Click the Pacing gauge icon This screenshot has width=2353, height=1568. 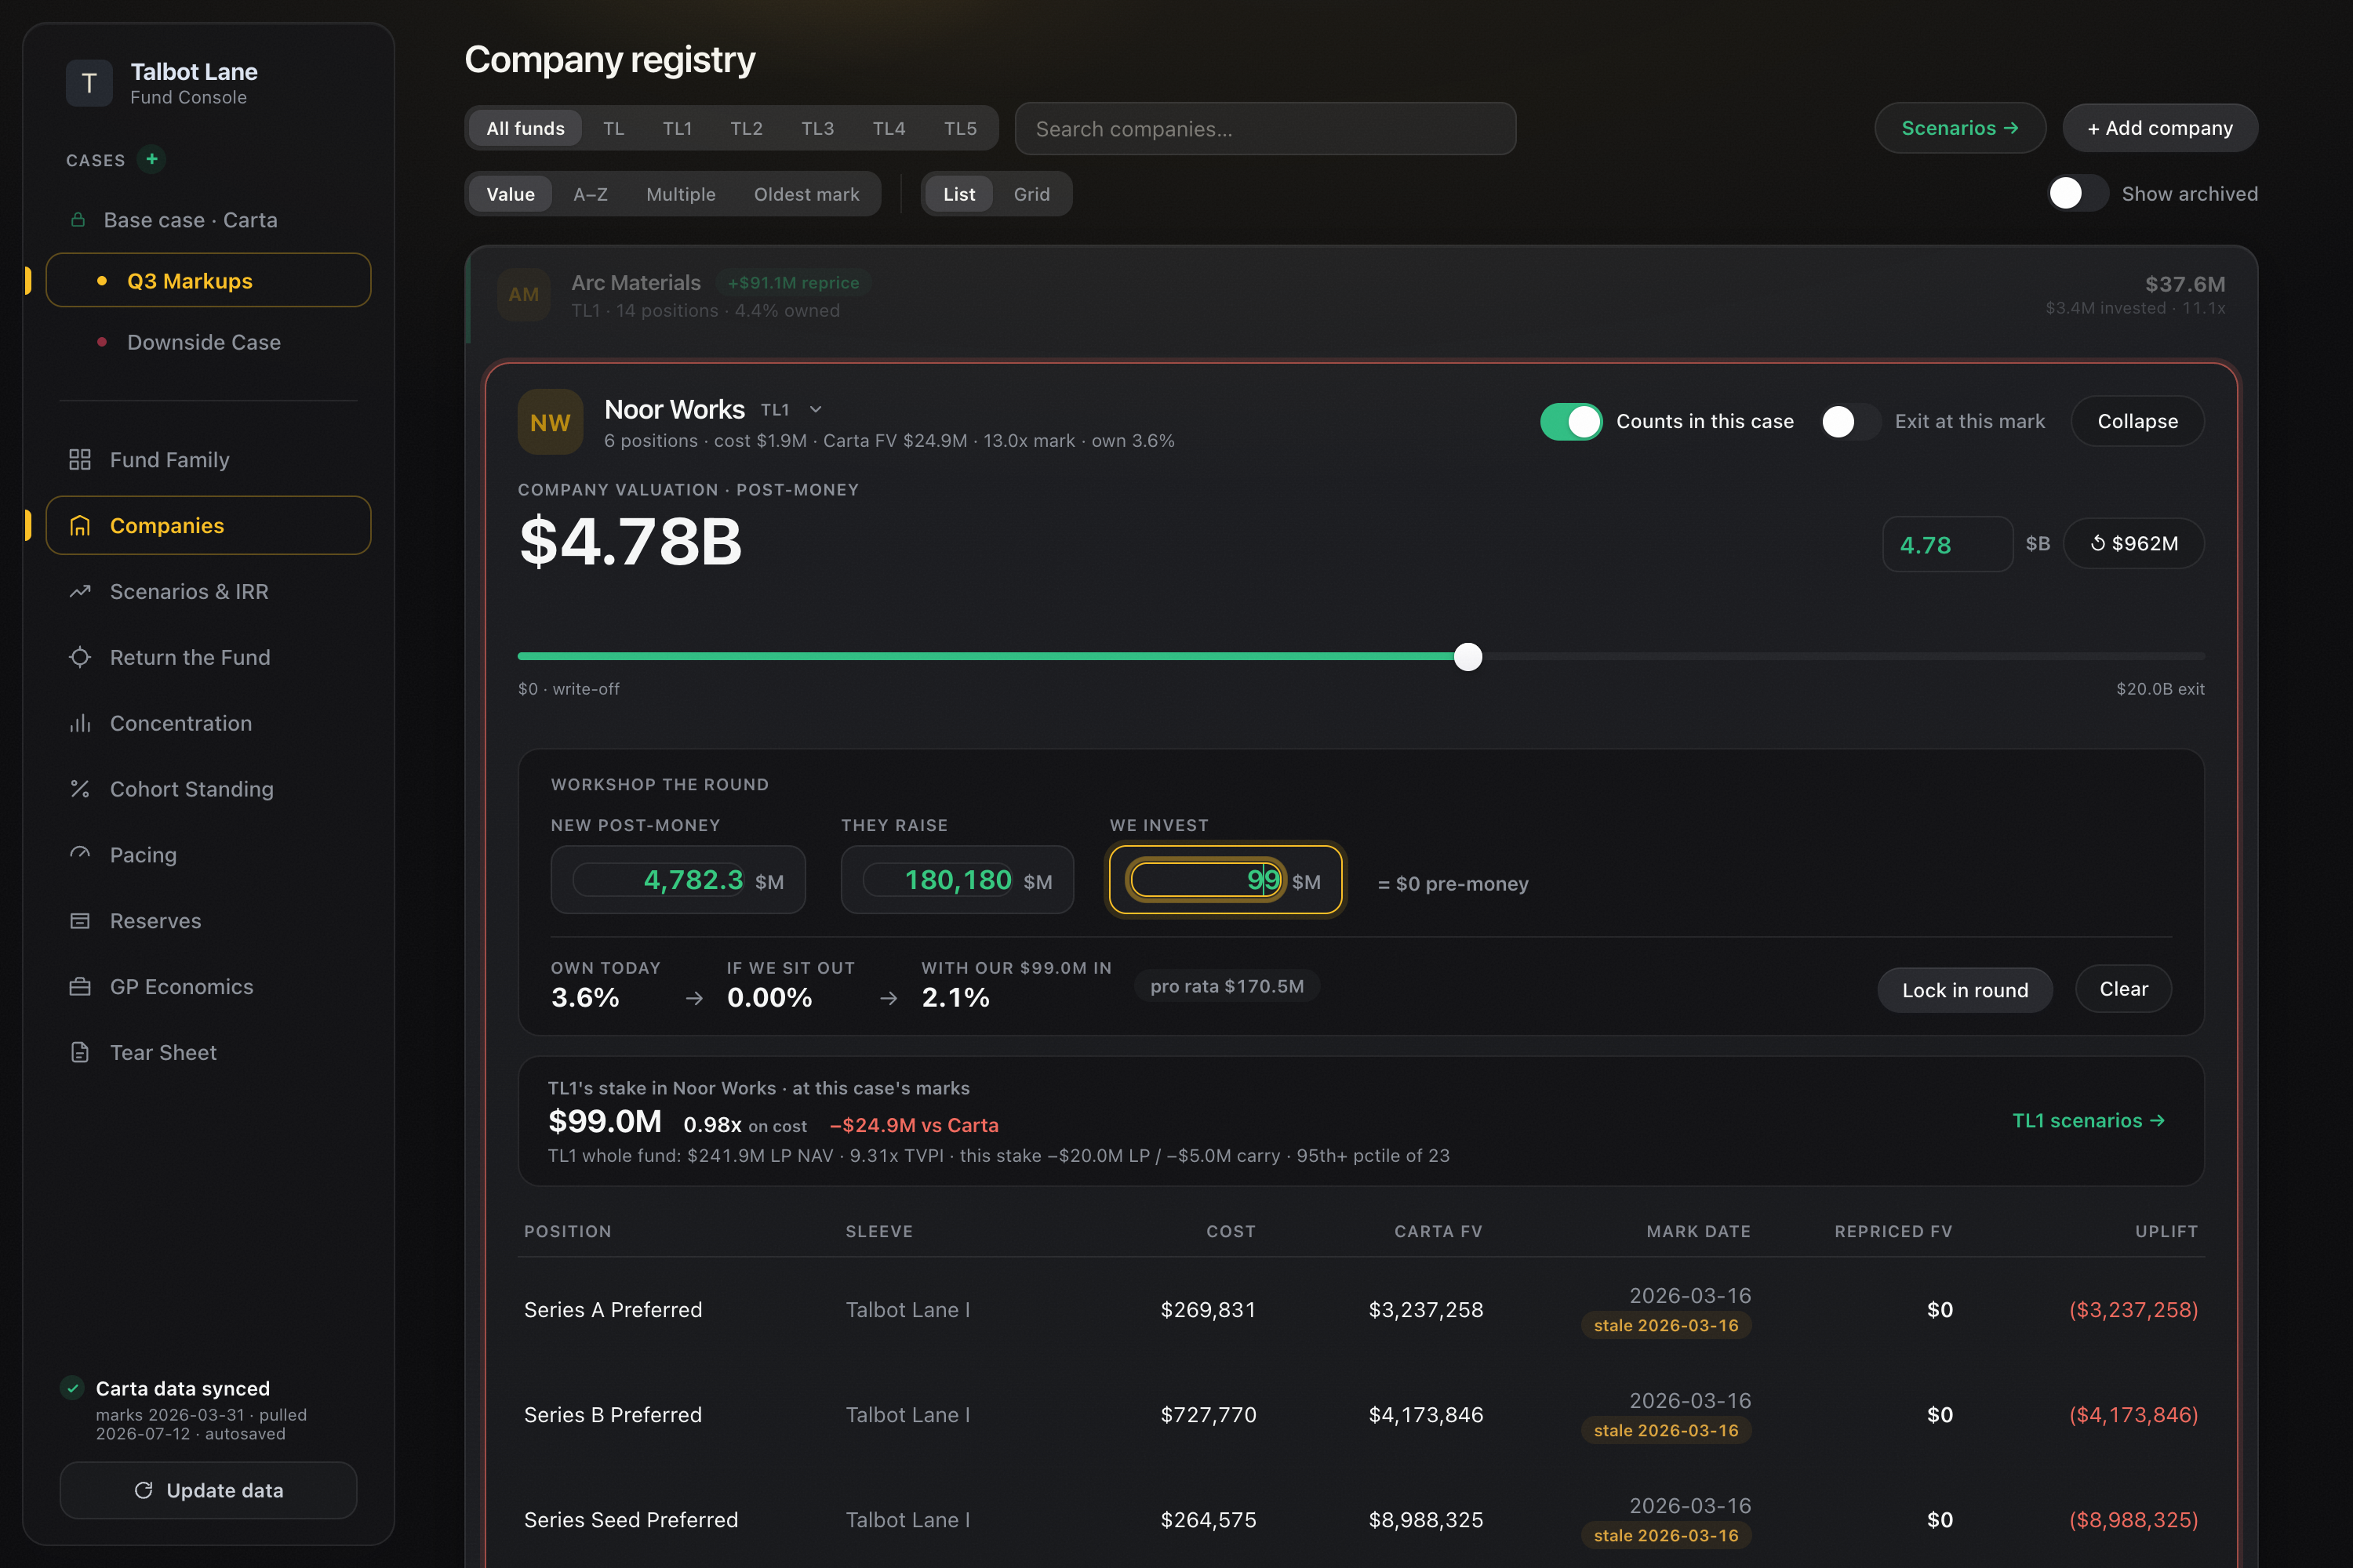click(80, 854)
